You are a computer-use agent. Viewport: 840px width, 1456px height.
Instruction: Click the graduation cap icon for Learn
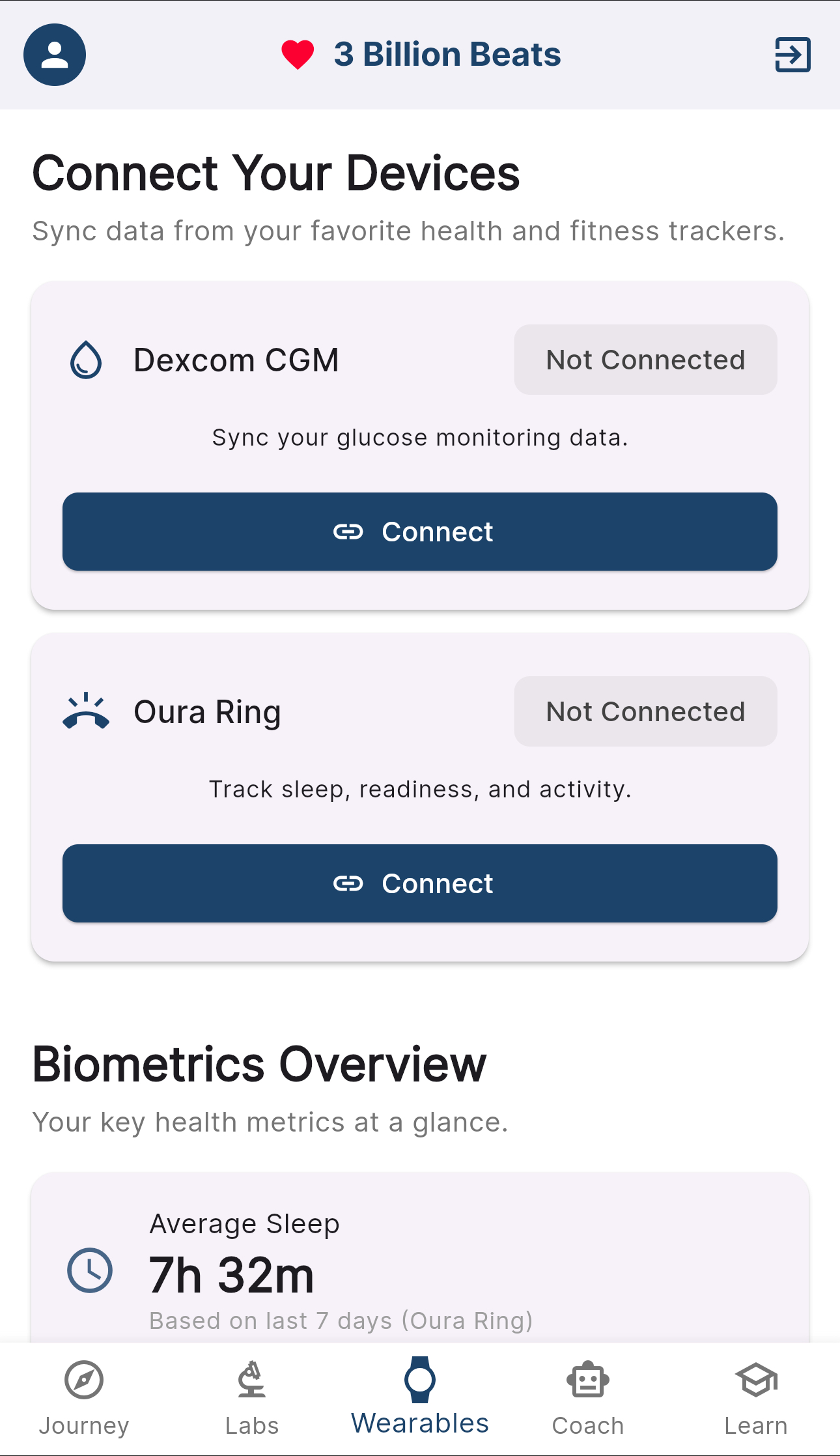pyautogui.click(x=756, y=1376)
